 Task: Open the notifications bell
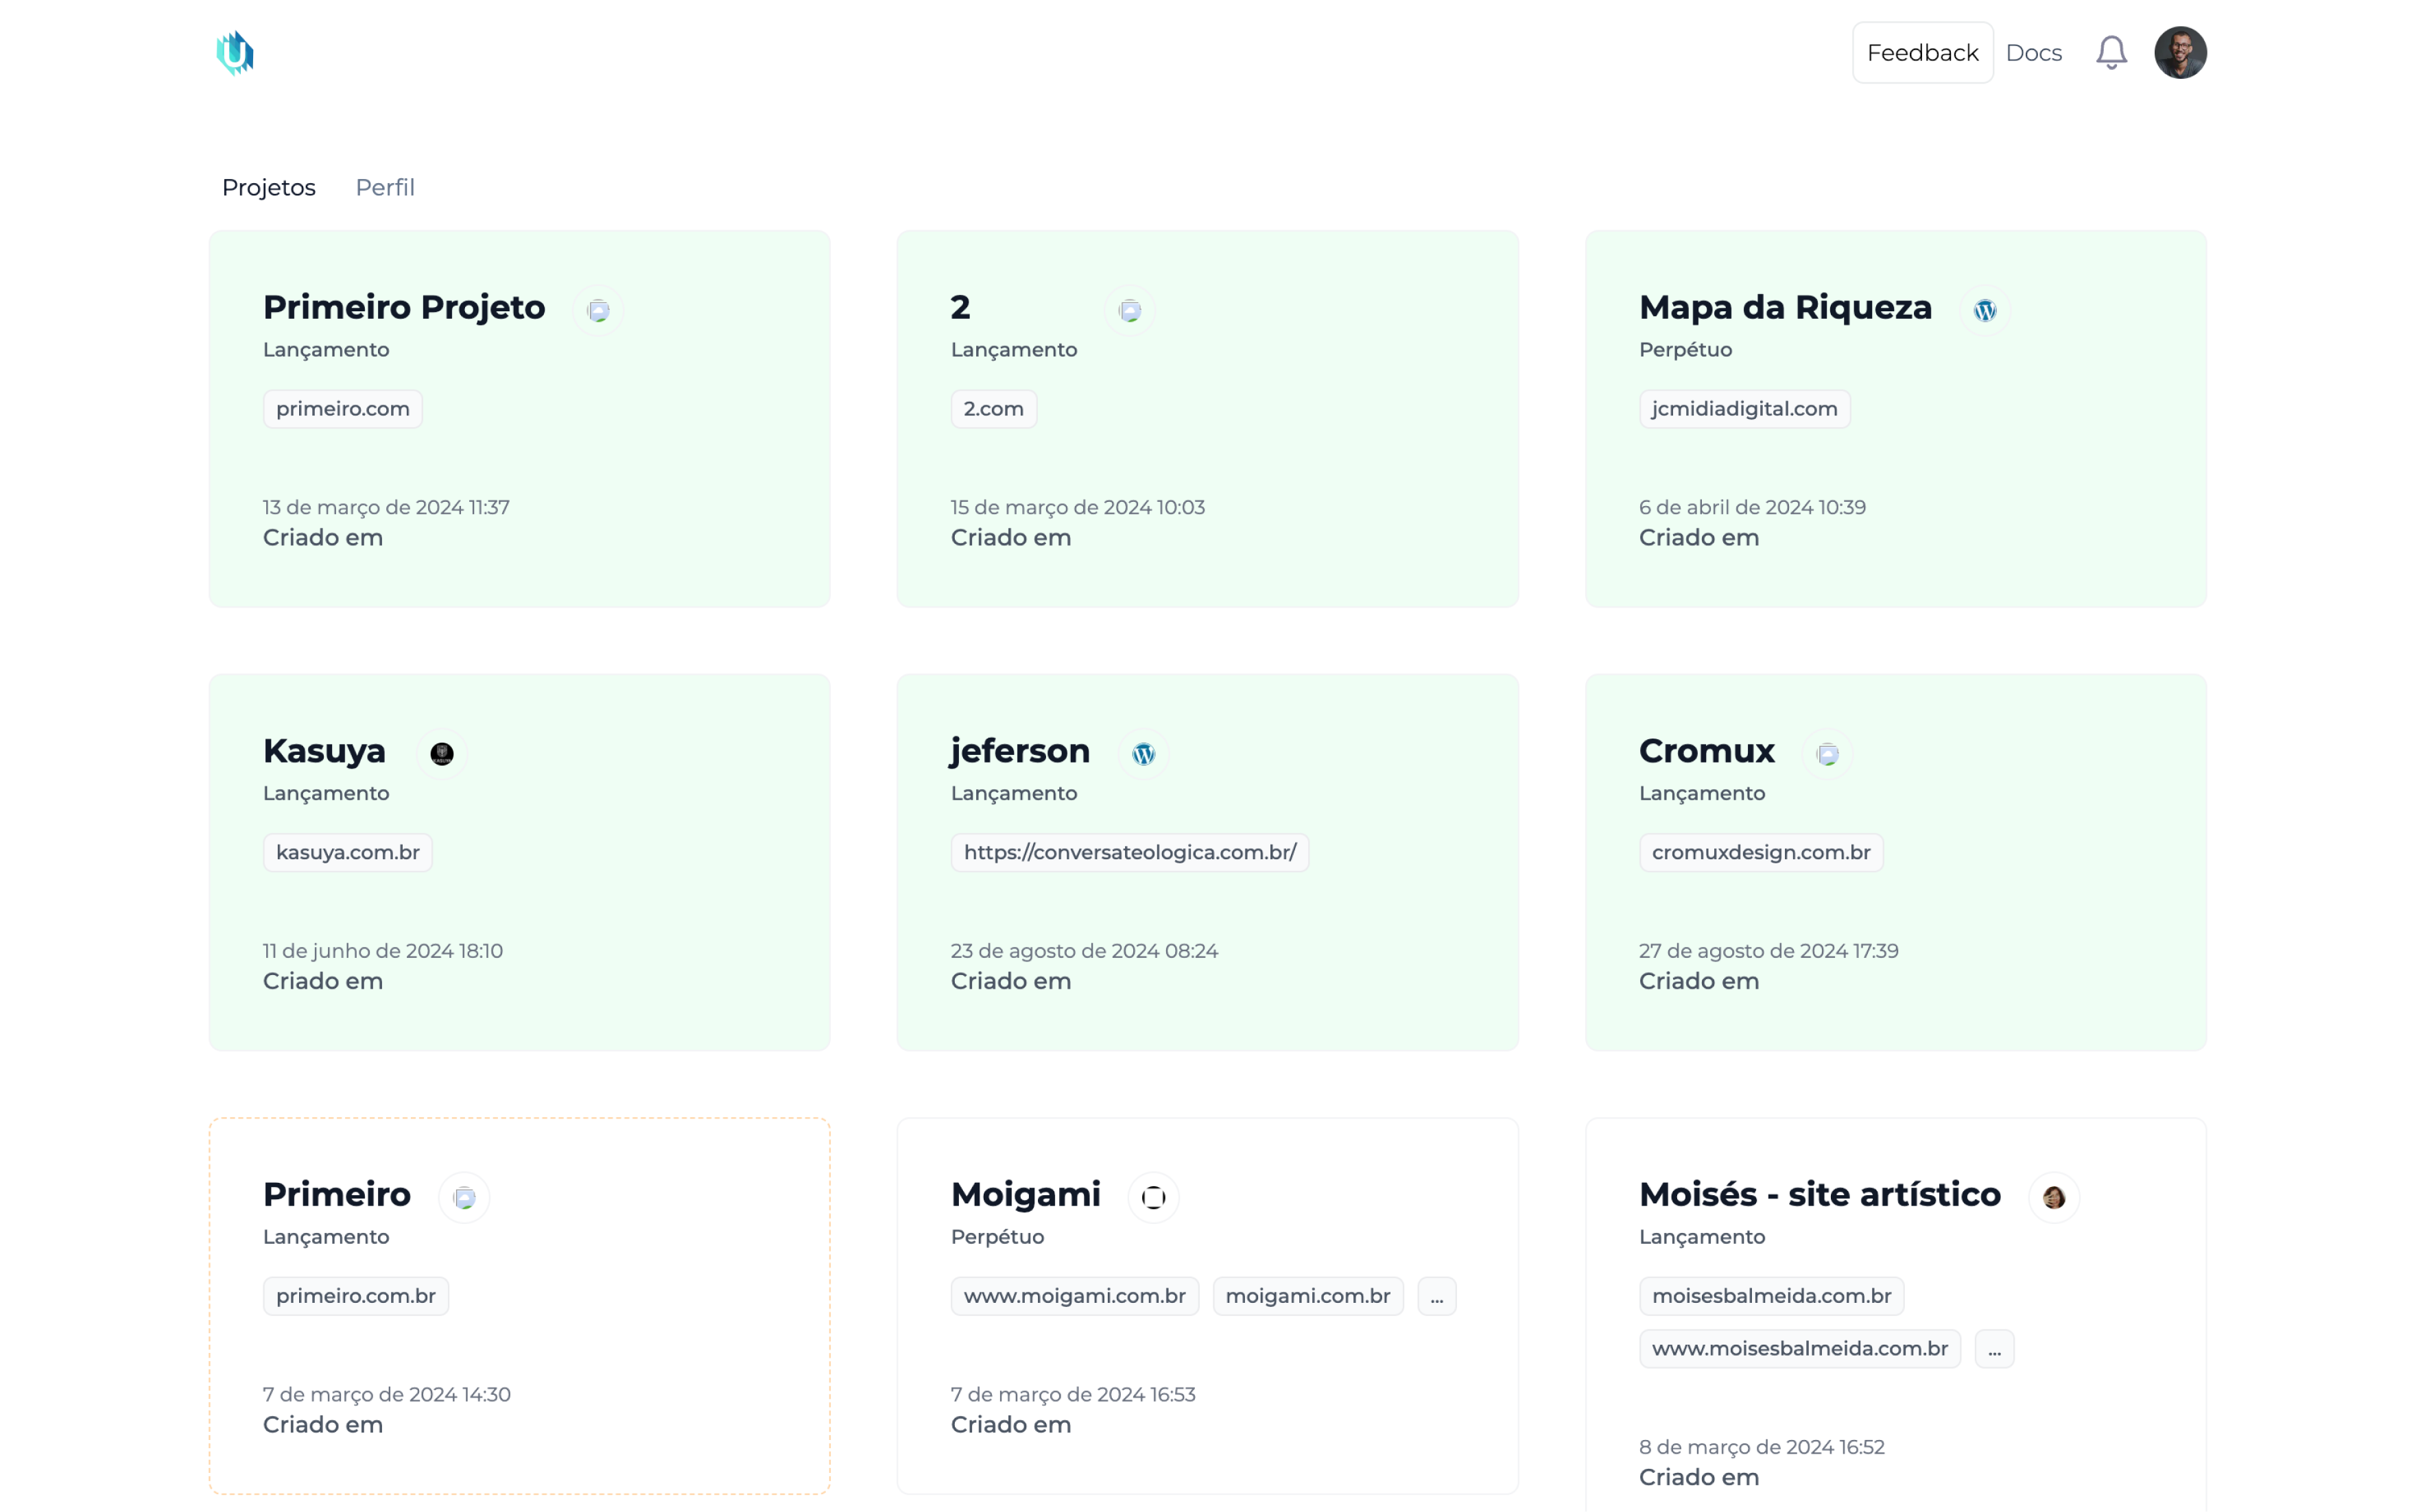pyautogui.click(x=2111, y=52)
